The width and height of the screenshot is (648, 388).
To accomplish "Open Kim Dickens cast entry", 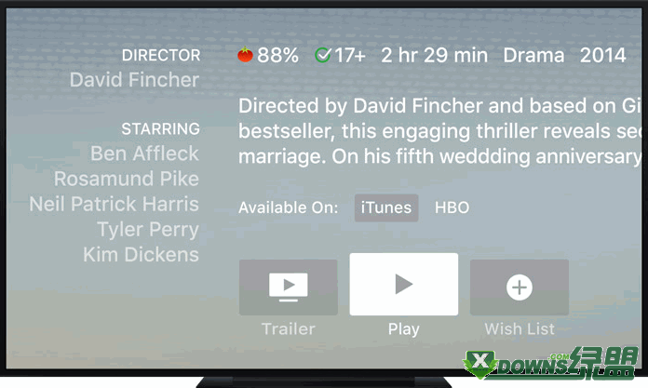I will 141,255.
